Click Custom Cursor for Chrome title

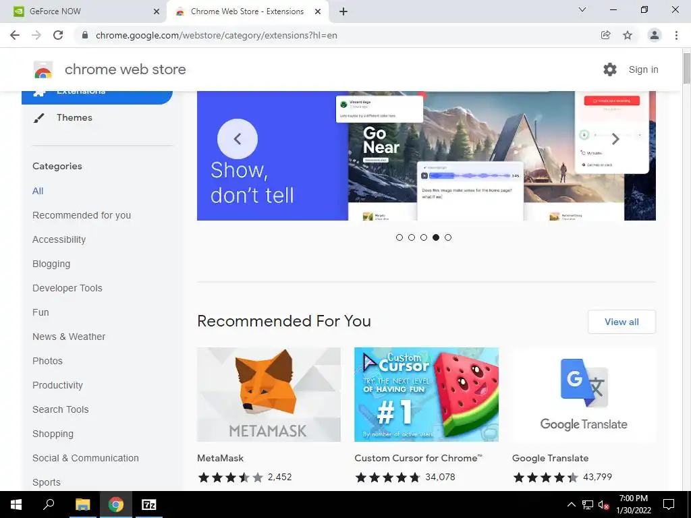tap(418, 458)
